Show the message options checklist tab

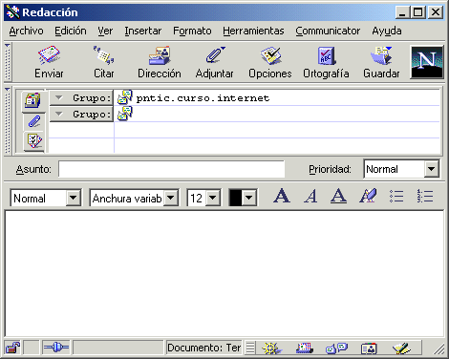[34, 140]
